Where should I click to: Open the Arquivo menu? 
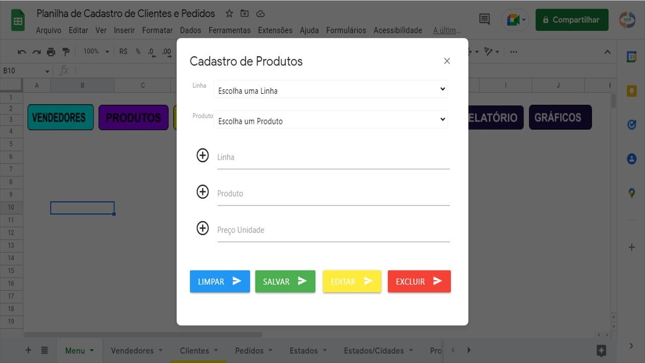point(49,30)
